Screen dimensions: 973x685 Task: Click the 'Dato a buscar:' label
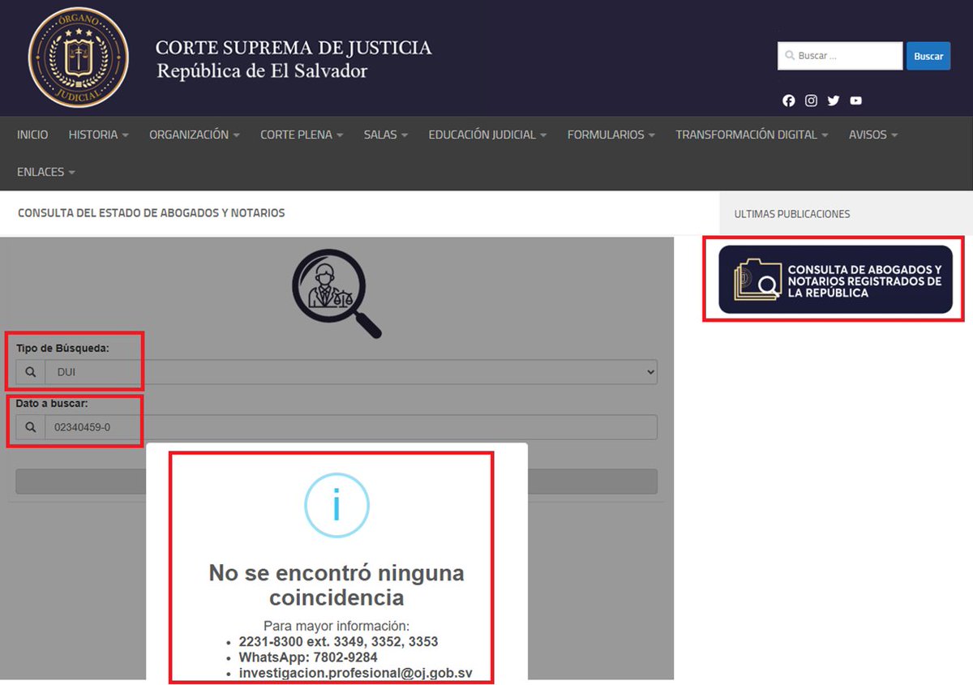52,403
